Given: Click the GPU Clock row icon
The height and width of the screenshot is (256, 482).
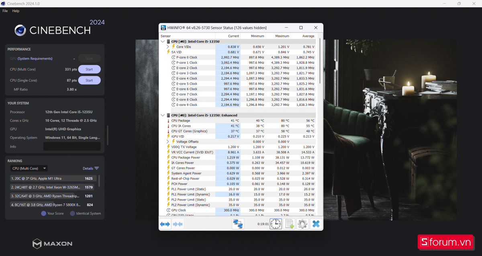Looking at the screenshot, I should click(168, 210).
